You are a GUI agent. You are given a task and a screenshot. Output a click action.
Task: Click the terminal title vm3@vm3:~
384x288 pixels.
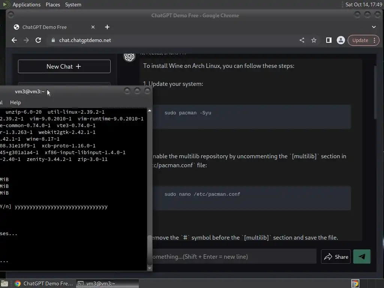coord(30,91)
